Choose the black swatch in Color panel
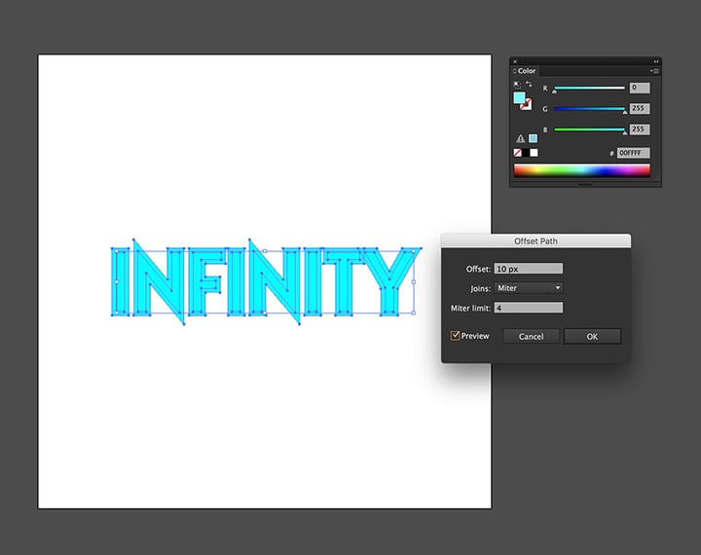Viewport: 701px width, 555px height. point(526,153)
